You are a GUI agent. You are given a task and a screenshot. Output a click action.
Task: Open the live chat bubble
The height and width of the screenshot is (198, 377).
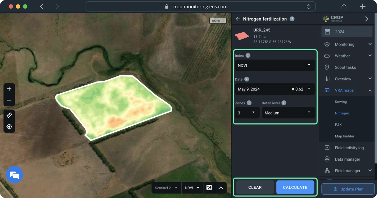coord(14,175)
